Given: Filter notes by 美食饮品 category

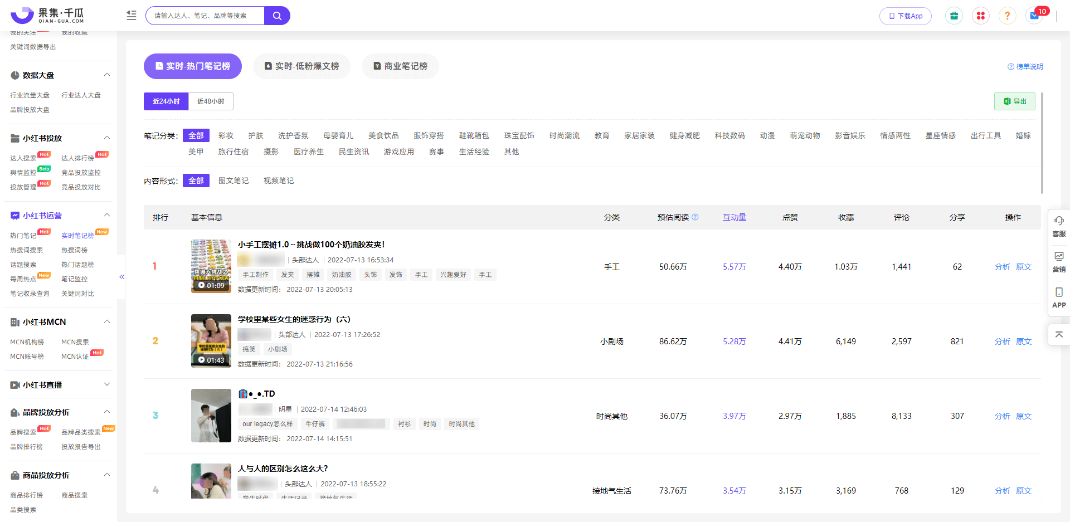Looking at the screenshot, I should click(x=383, y=135).
